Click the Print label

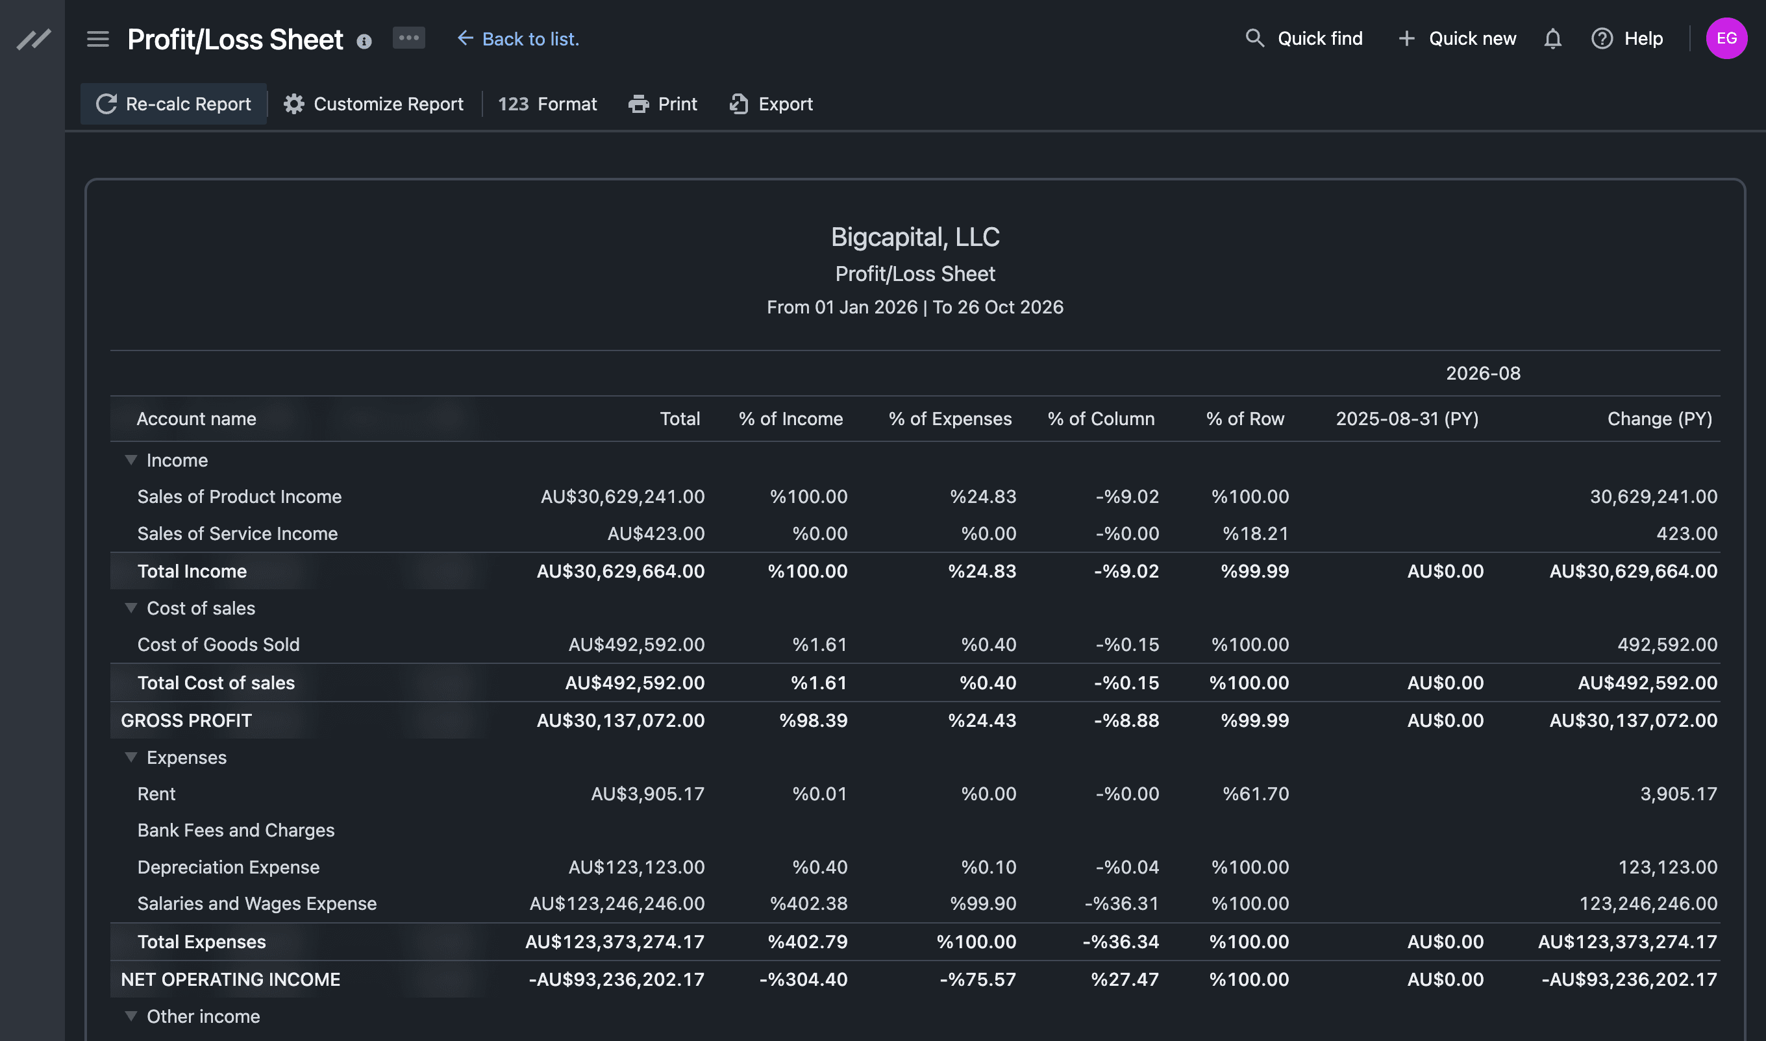point(677,104)
